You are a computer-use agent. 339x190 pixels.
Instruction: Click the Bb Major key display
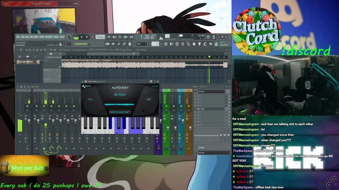click(x=120, y=94)
